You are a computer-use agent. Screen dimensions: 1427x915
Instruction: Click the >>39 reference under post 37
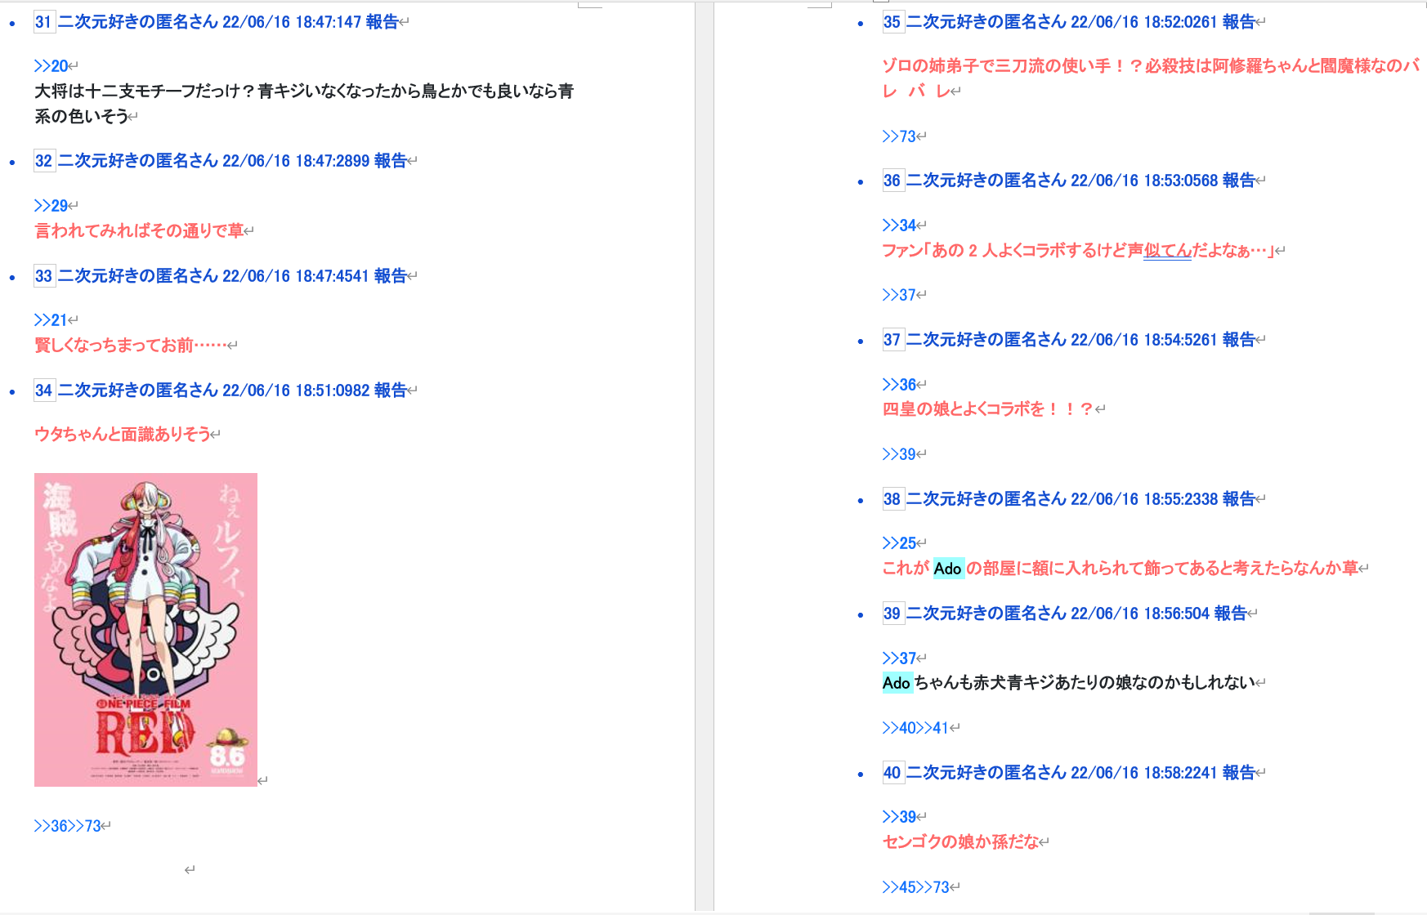tap(900, 454)
